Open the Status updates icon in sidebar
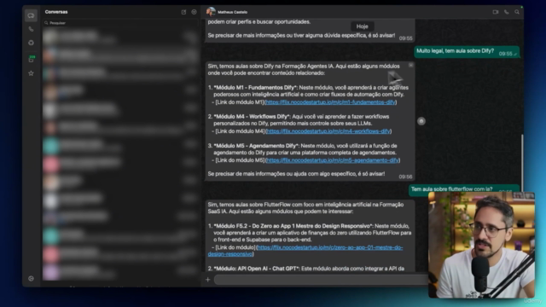 31,43
